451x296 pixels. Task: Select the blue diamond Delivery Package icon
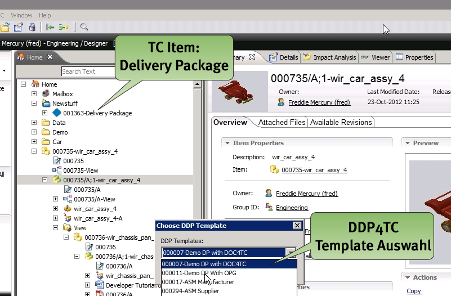click(x=57, y=113)
